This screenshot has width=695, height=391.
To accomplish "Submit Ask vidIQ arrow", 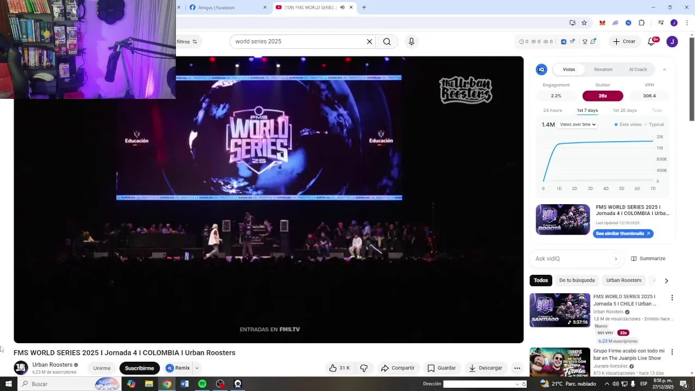I will (x=615, y=258).
